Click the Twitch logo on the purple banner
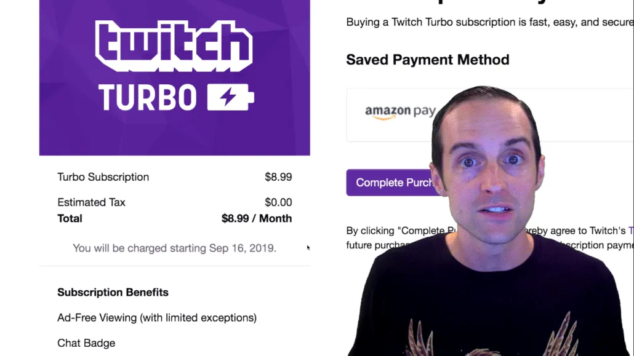634x356 pixels. coord(174,46)
